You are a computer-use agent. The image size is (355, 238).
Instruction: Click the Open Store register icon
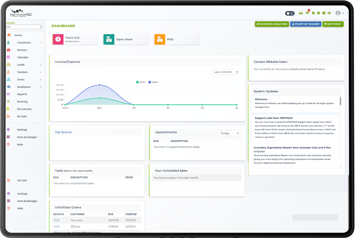pos(109,39)
